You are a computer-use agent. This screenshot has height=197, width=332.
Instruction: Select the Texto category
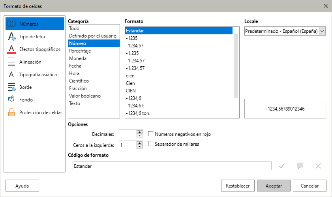click(94, 103)
